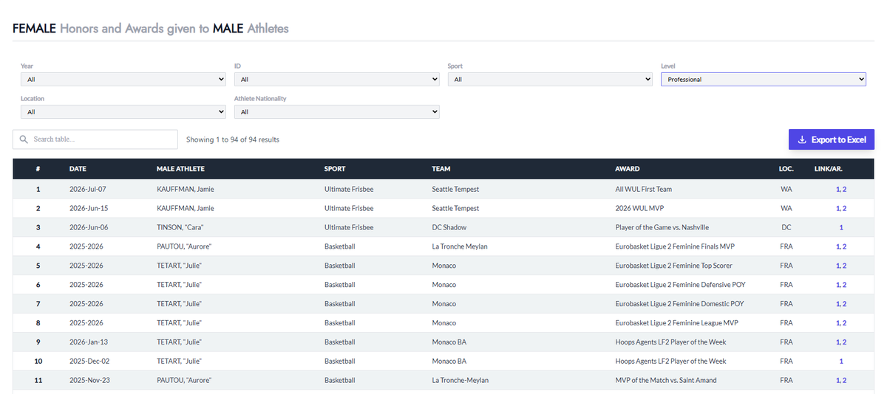Click the download icon on Export to Excel
887x394 pixels.
pos(802,139)
